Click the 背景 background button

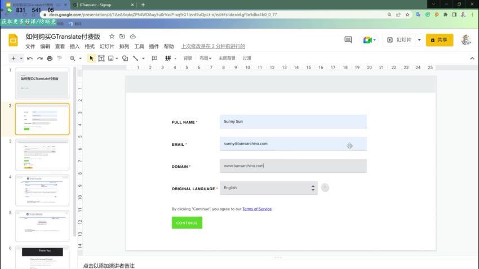click(x=188, y=59)
